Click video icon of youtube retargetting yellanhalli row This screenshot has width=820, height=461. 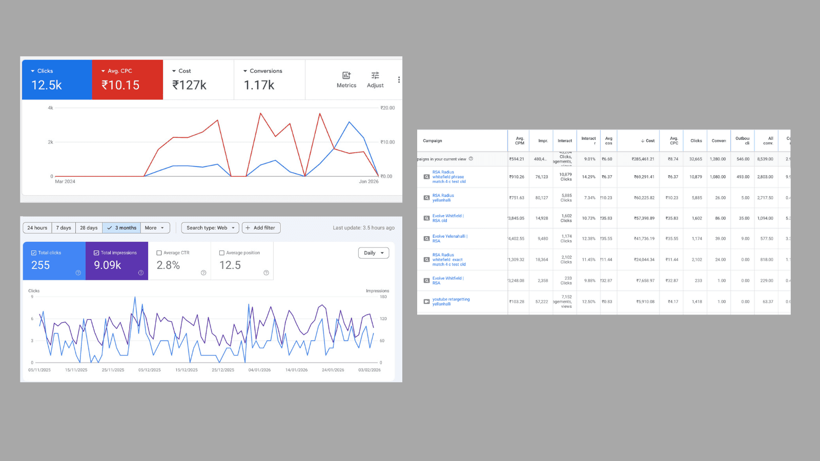(x=426, y=302)
